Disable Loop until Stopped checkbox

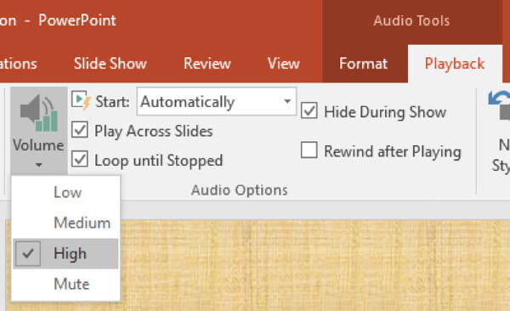tap(80, 159)
